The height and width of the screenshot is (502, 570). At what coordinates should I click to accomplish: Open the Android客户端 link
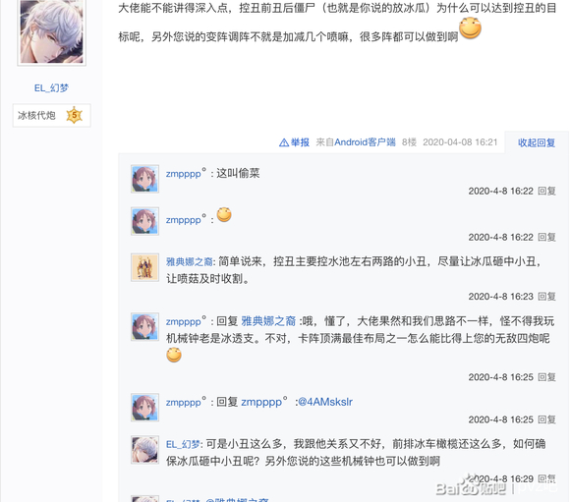click(x=365, y=142)
